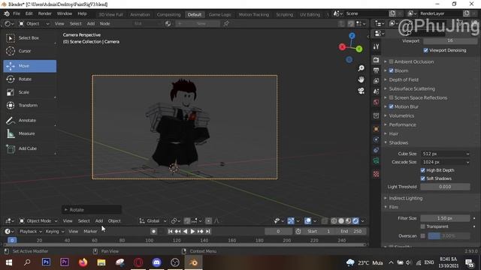The image size is (481, 270).
Task: Select the Cursor tool
Action: click(30, 51)
